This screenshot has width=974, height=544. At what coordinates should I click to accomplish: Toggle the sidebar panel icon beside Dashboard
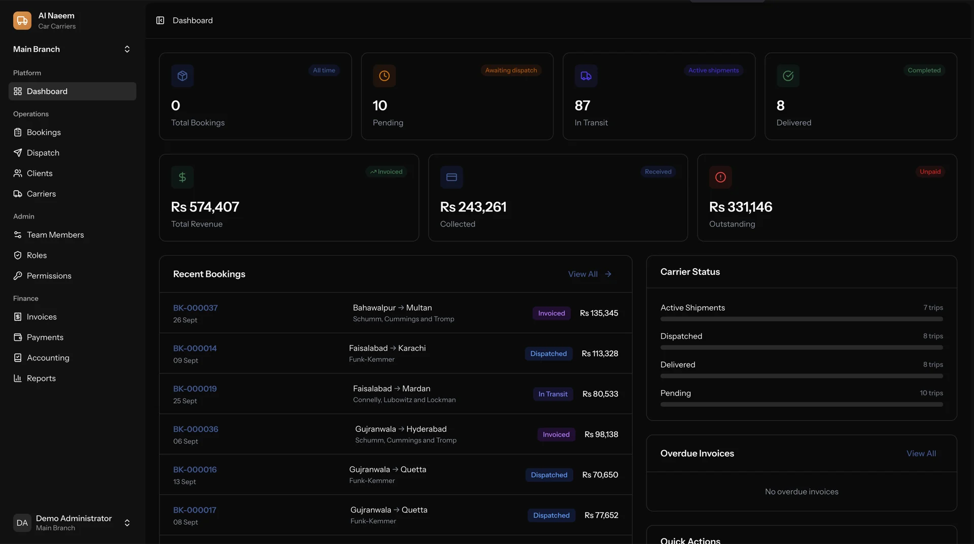(160, 20)
